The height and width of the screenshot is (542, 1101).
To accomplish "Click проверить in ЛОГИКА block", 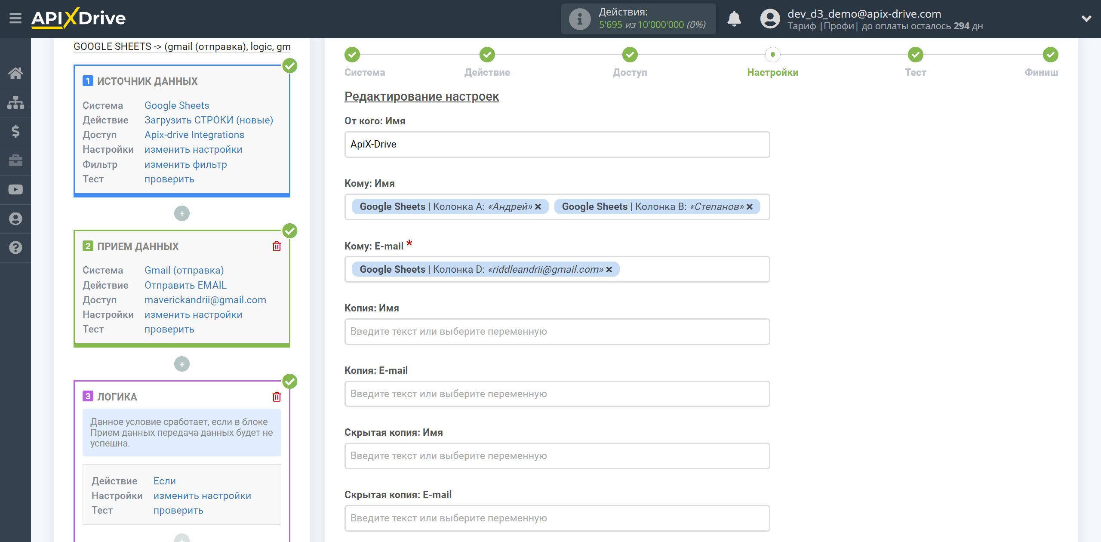I will (178, 510).
